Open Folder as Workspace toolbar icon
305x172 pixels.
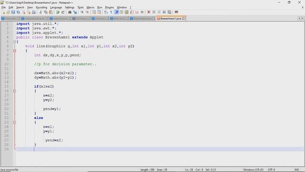137,12
